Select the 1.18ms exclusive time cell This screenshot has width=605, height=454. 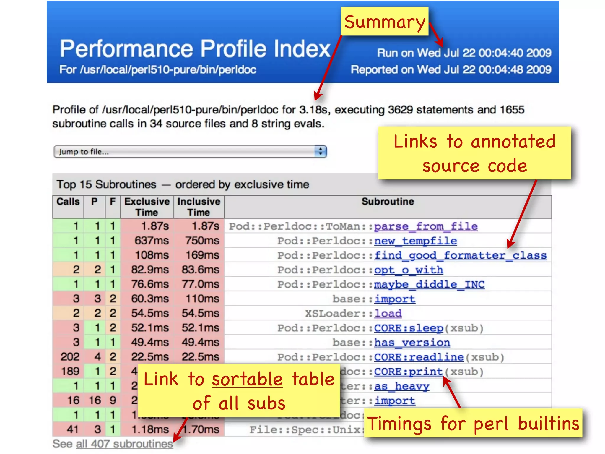[x=147, y=429]
